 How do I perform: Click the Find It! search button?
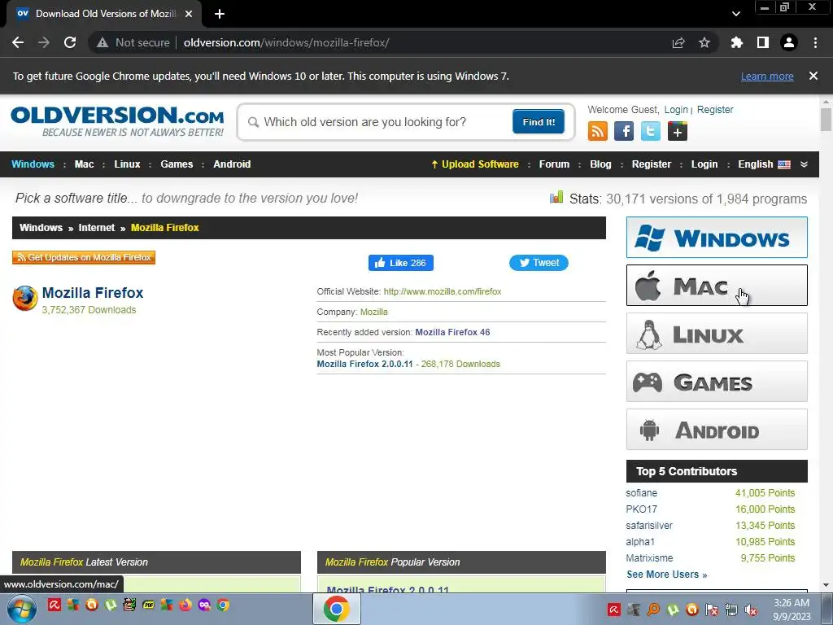coord(539,122)
